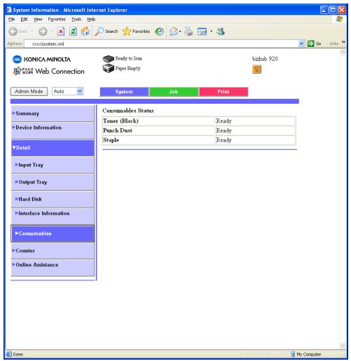The width and height of the screenshot is (351, 361).
Task: Click the Ready to Scan status text
Action: [x=129, y=58]
